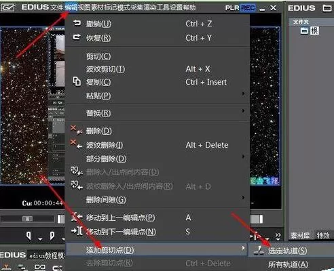Click the disabled 波纹删除入/出点间内容(R) entry
This screenshot has height=271, width=334.
coord(157,186)
